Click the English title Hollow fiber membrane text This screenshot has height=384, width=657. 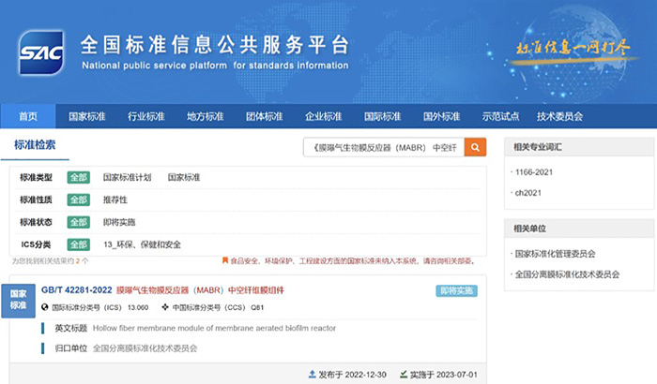214,329
